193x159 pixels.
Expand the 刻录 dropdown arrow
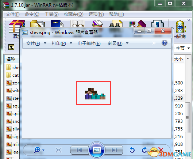pyautogui.click(x=127, y=43)
